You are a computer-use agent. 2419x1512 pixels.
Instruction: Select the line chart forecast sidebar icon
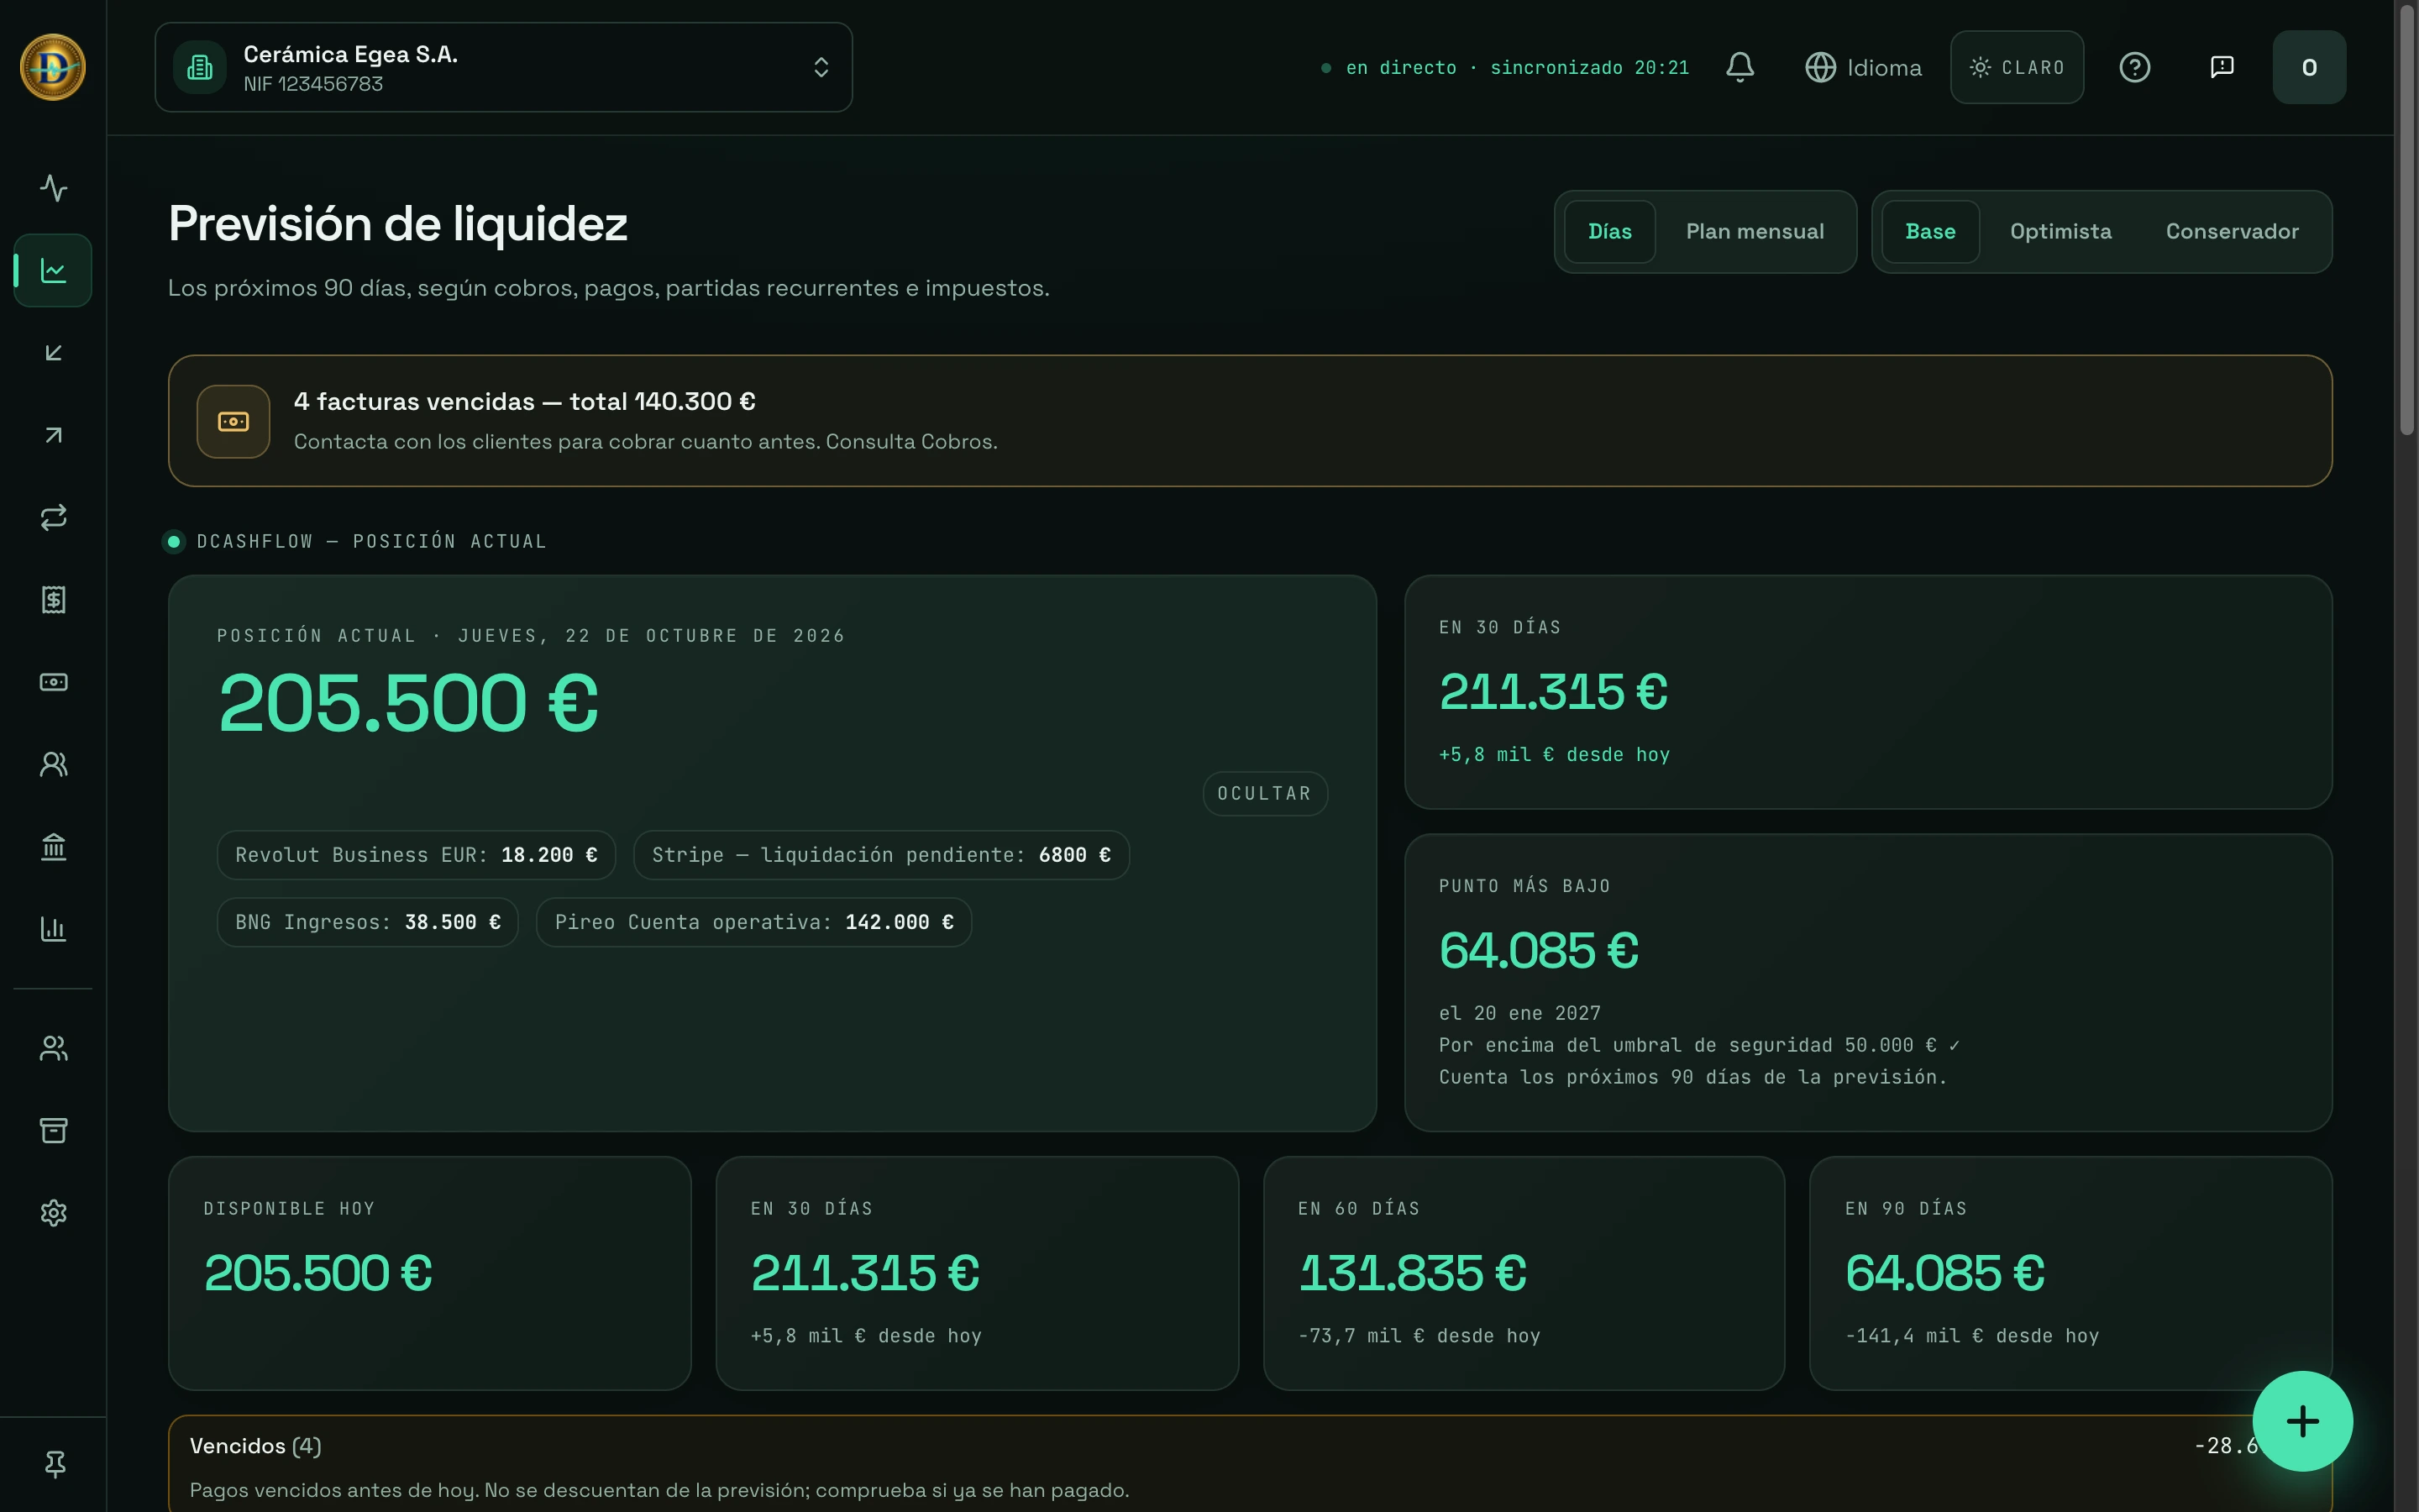pos(53,270)
